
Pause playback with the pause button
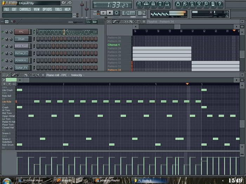point(103,13)
